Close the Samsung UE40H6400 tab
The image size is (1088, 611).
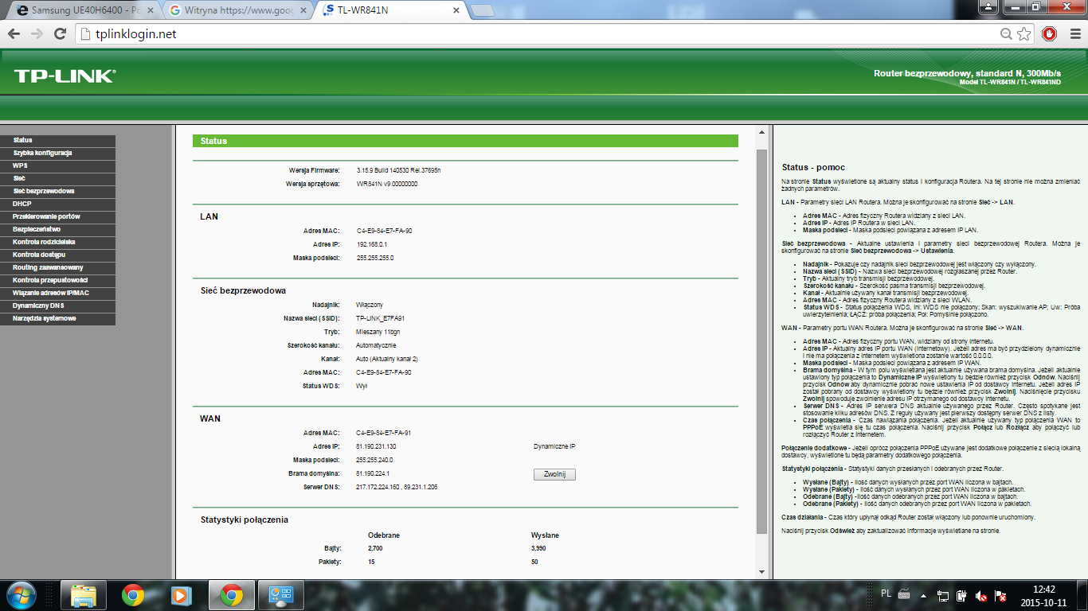pos(152,11)
